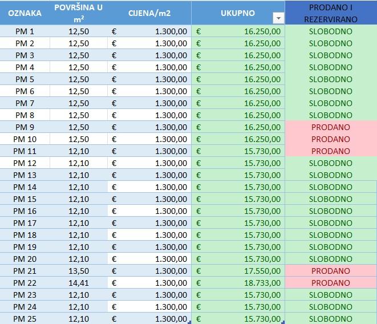Viewport: 377px width, 324px height.
Task: Select the PRODANO I REZERVIRANO header
Action: [331, 13]
